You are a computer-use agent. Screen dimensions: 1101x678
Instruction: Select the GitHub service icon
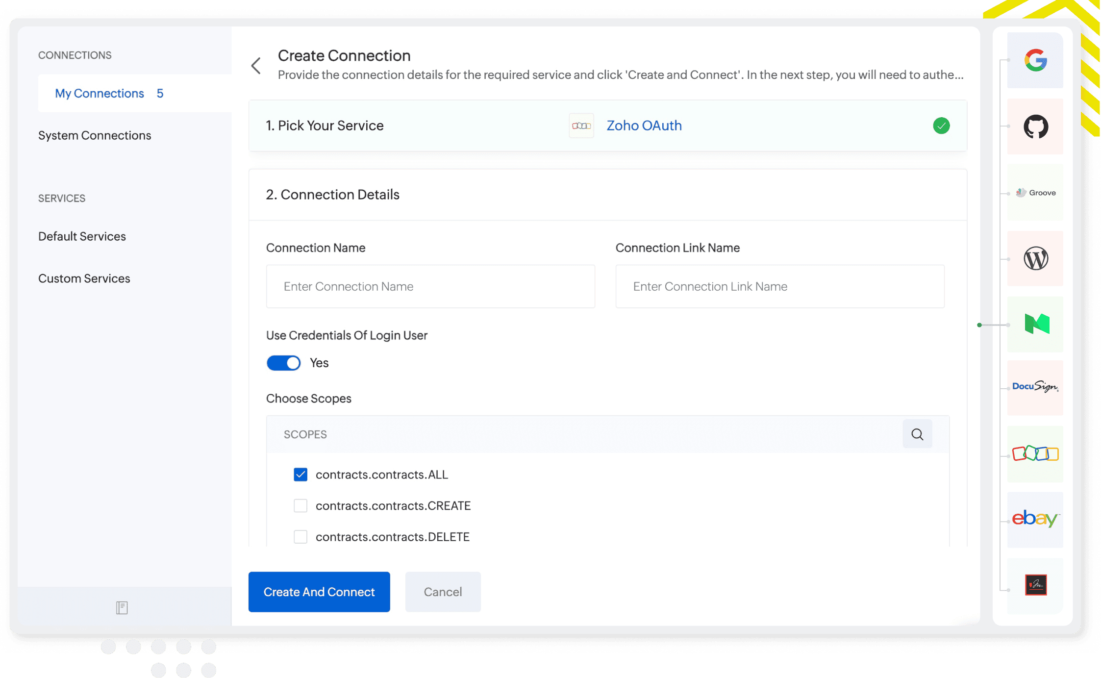1035,126
